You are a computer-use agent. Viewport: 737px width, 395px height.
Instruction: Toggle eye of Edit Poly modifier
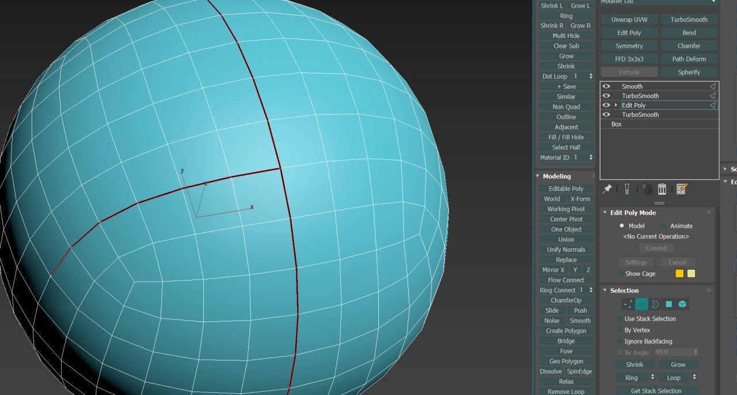click(606, 105)
